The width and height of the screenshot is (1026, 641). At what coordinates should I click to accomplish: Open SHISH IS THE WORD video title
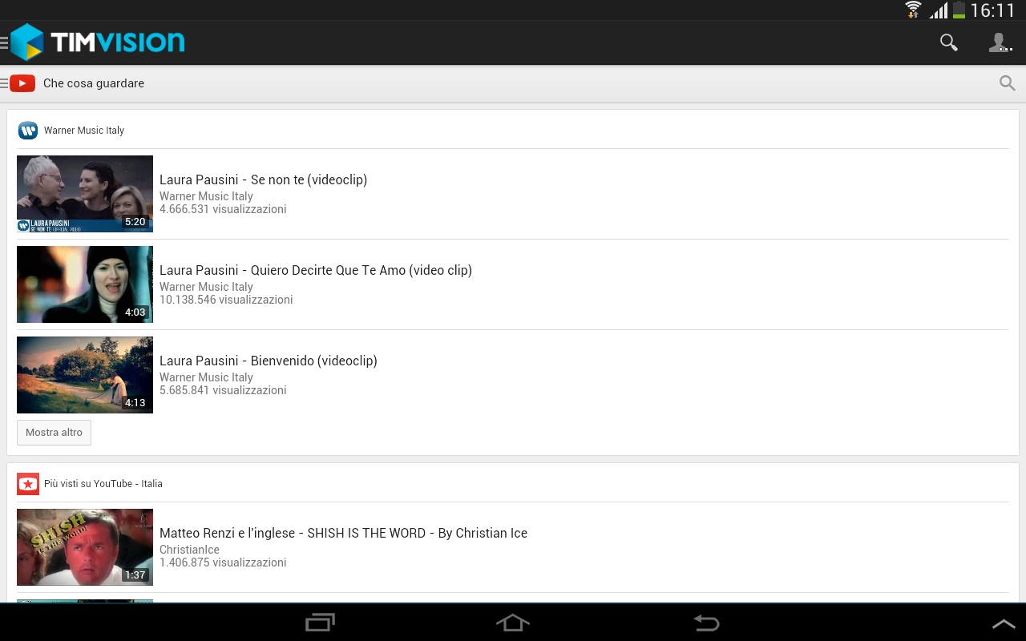[x=343, y=533]
